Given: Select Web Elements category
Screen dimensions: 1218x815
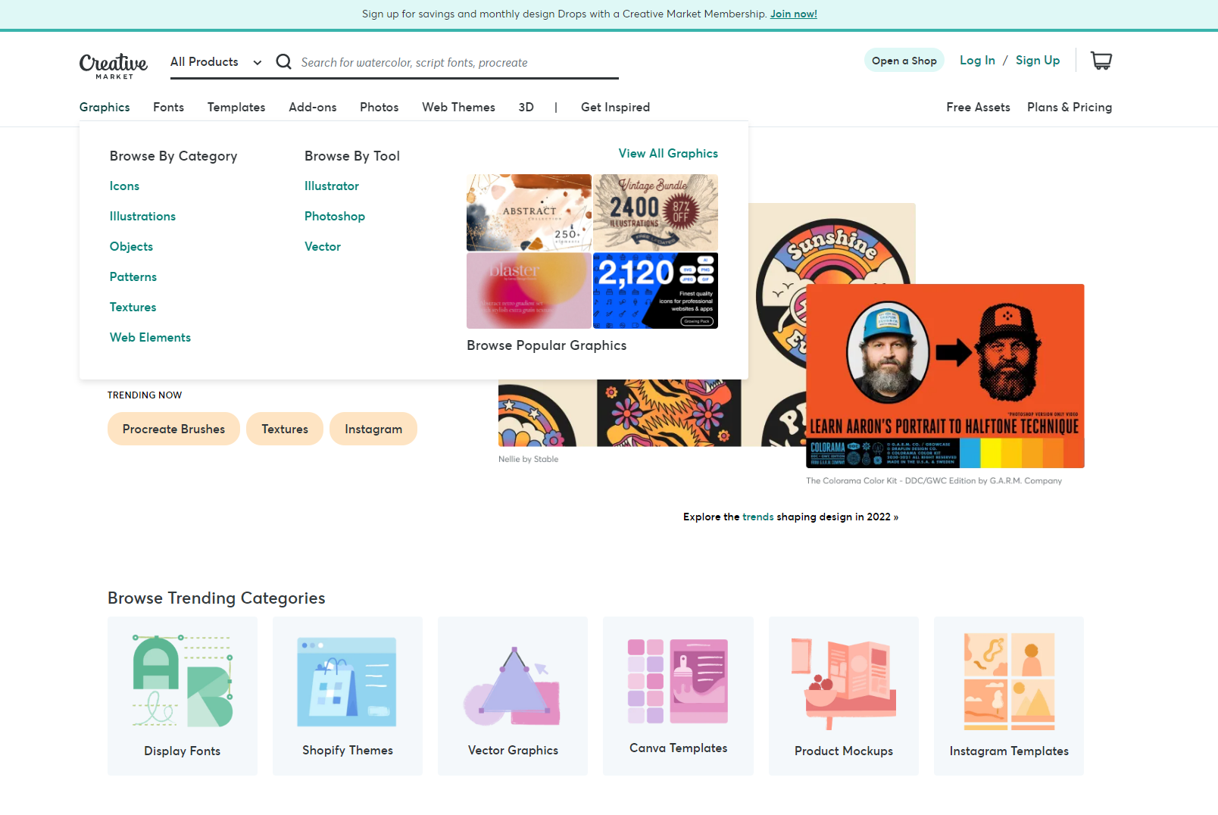Looking at the screenshot, I should pos(150,338).
